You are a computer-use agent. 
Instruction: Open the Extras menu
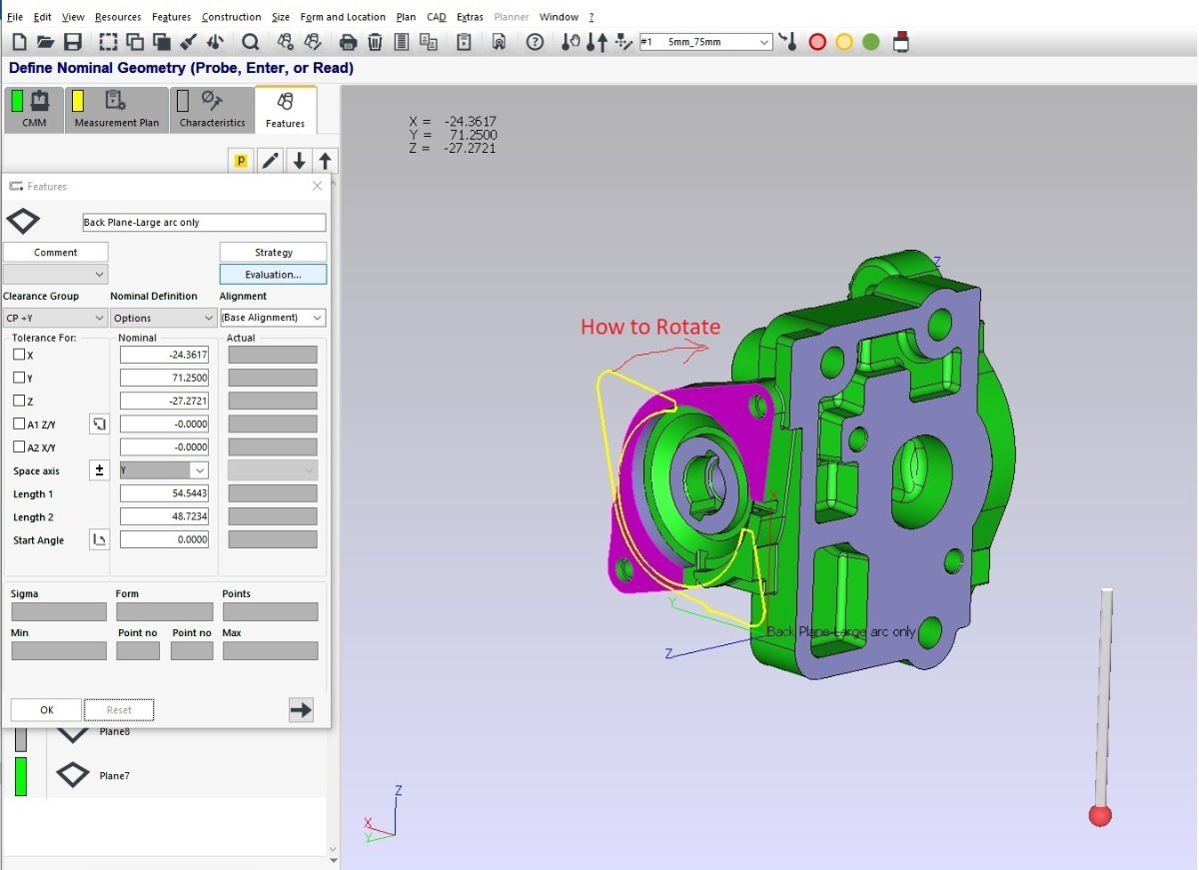[x=470, y=17]
